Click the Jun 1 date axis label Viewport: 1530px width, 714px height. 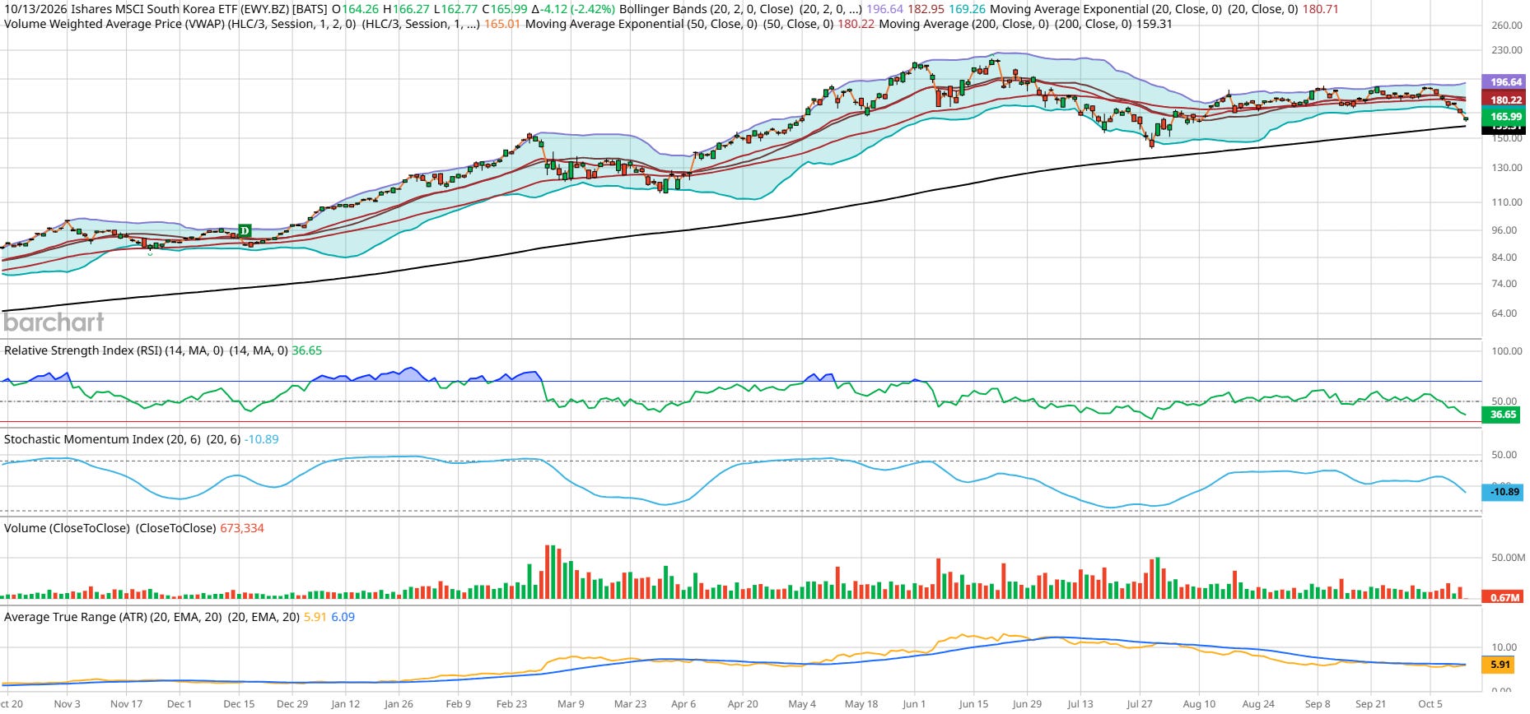914,704
